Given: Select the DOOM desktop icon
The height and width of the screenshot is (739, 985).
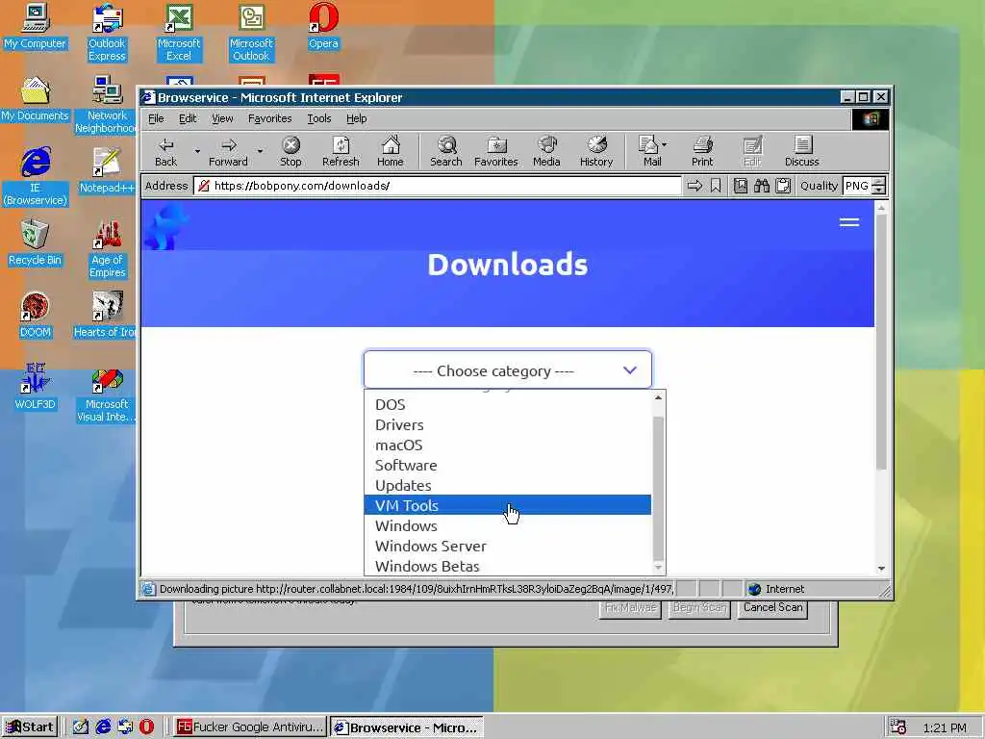Looking at the screenshot, I should pyautogui.click(x=35, y=315).
